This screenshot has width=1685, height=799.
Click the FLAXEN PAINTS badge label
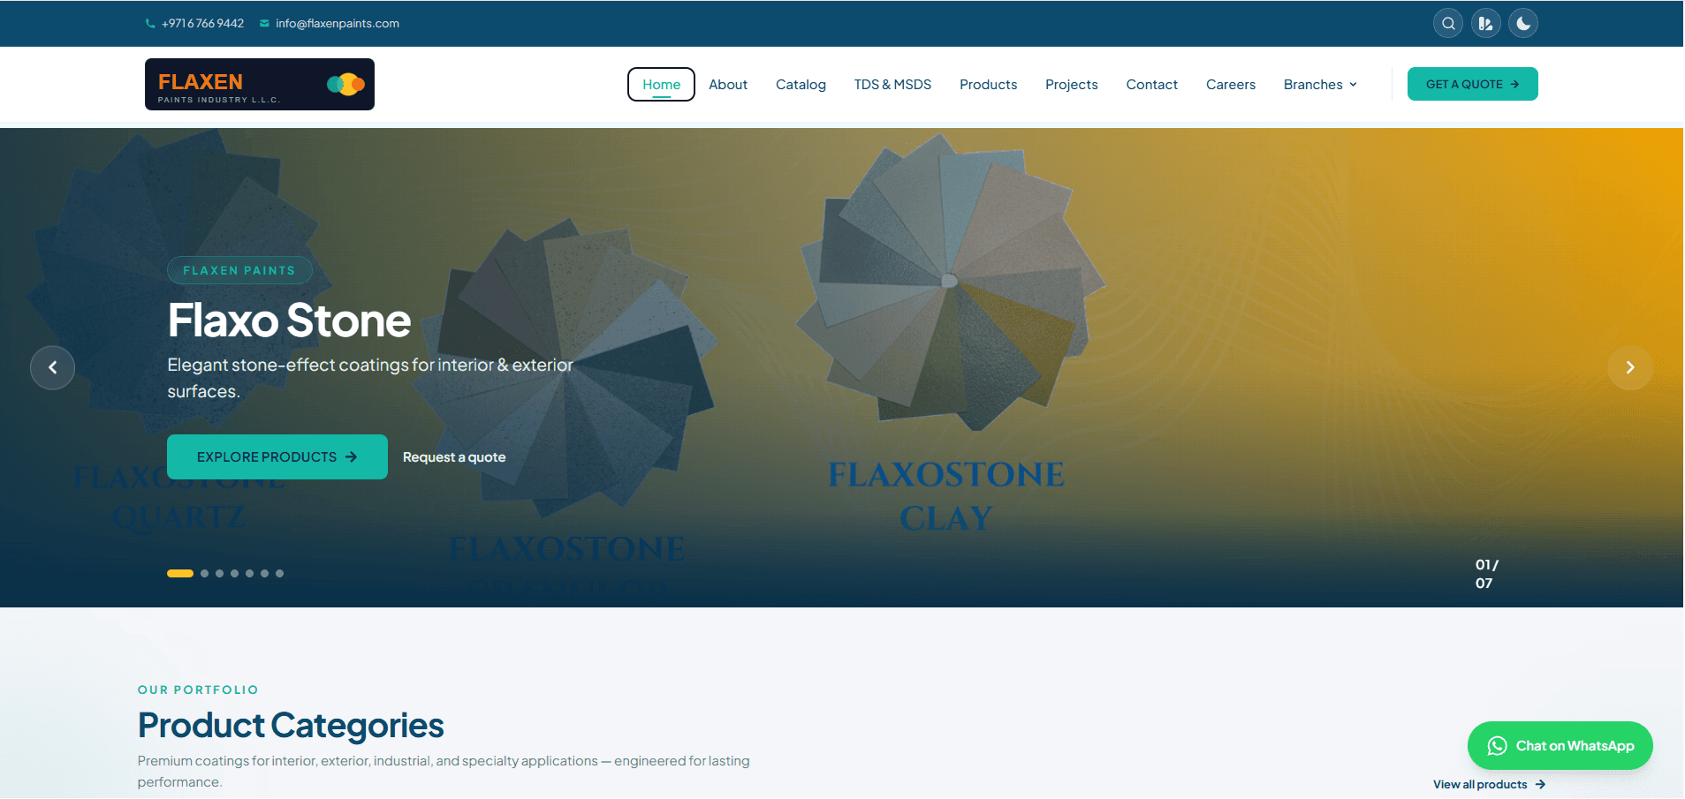239,270
